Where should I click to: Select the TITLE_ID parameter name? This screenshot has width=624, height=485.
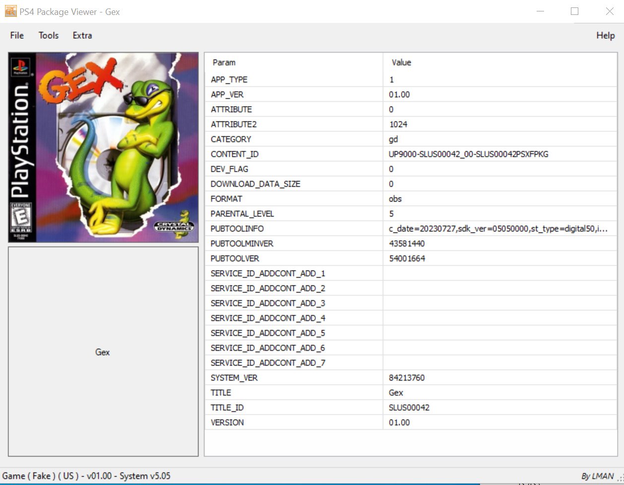(x=227, y=407)
